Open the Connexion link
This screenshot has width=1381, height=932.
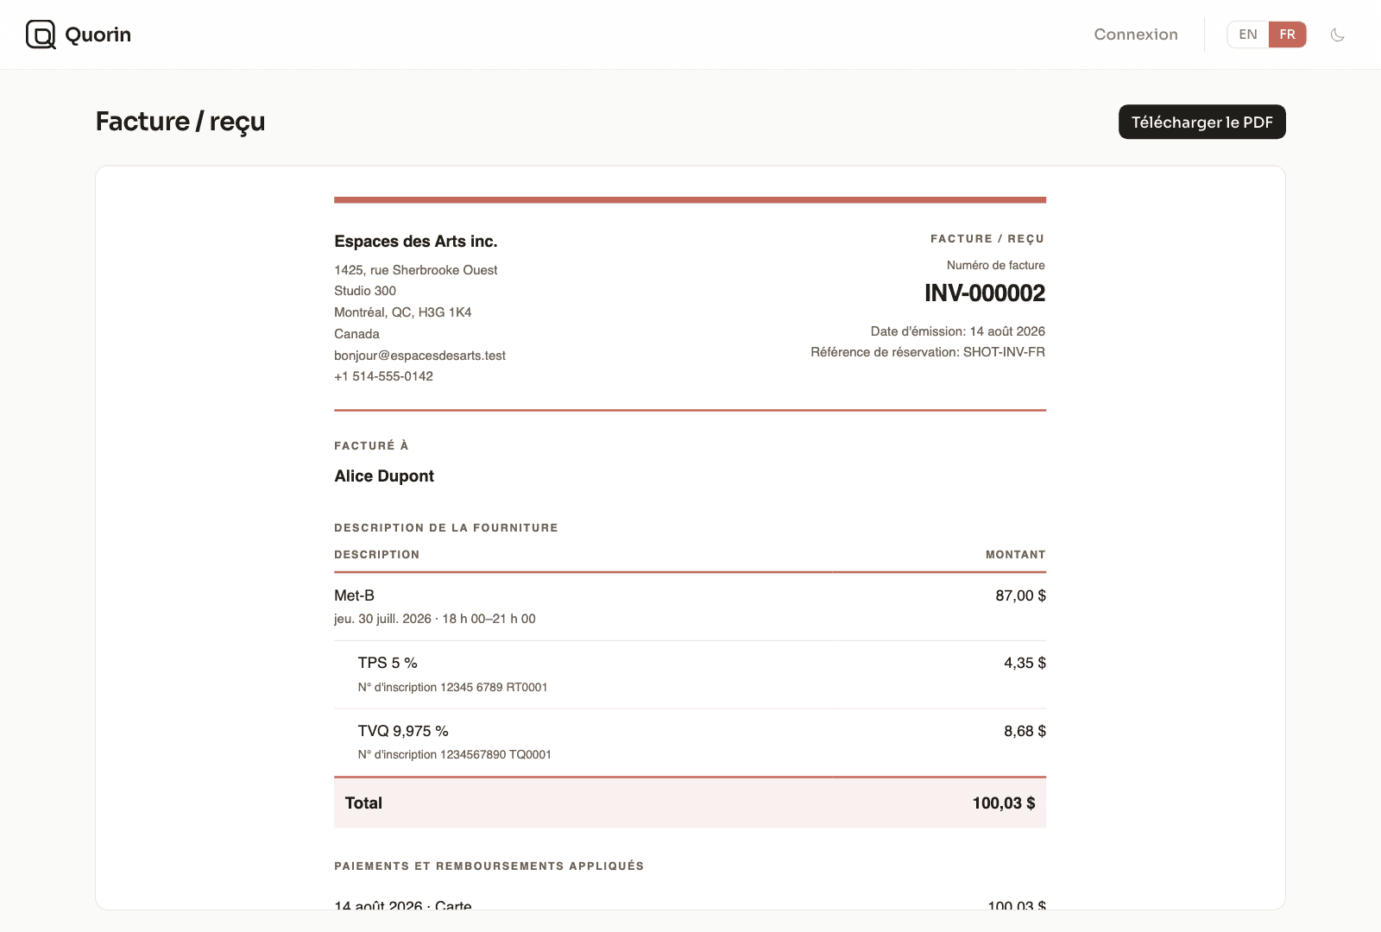1136,35
